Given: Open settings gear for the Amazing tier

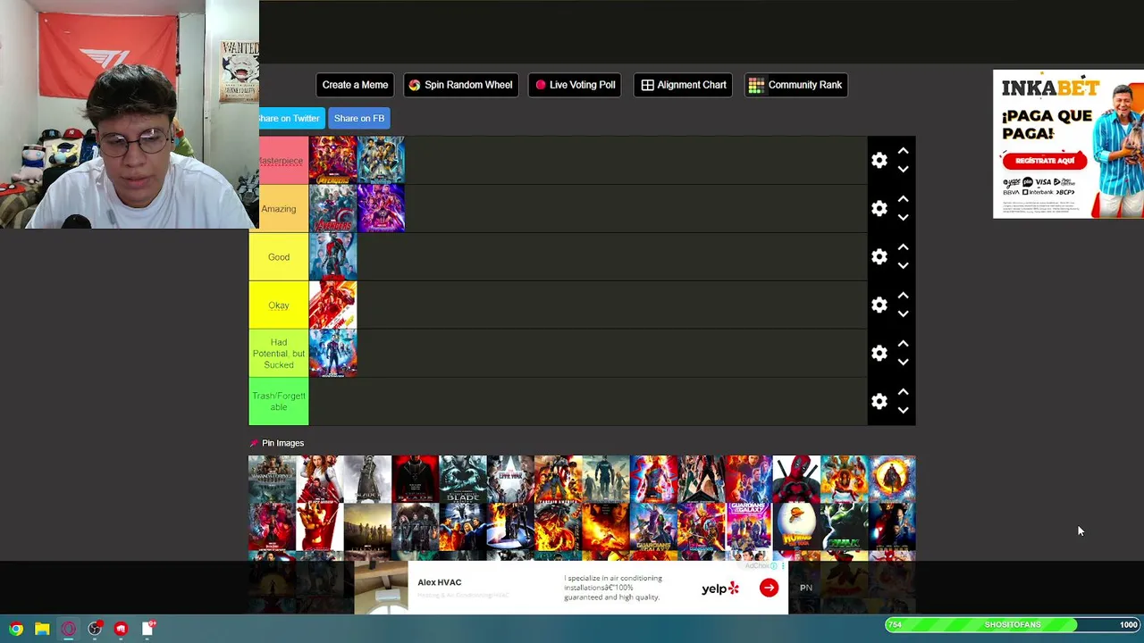Looking at the screenshot, I should 879,209.
